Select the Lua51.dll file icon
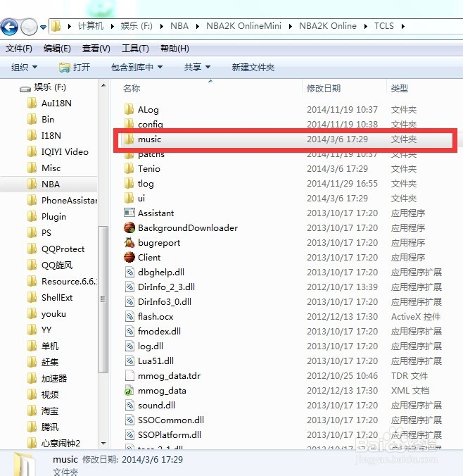The image size is (463, 476). click(129, 361)
